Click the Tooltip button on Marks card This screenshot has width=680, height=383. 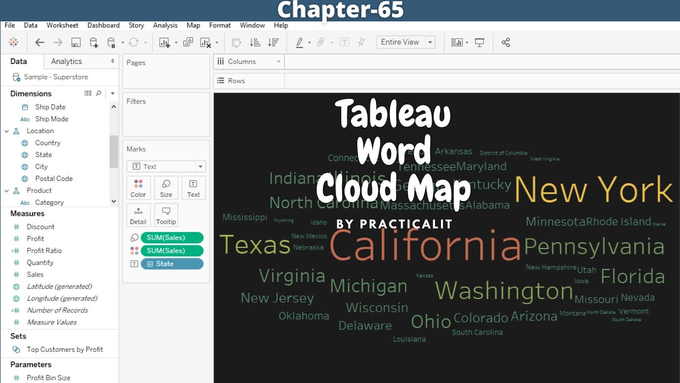[166, 215]
